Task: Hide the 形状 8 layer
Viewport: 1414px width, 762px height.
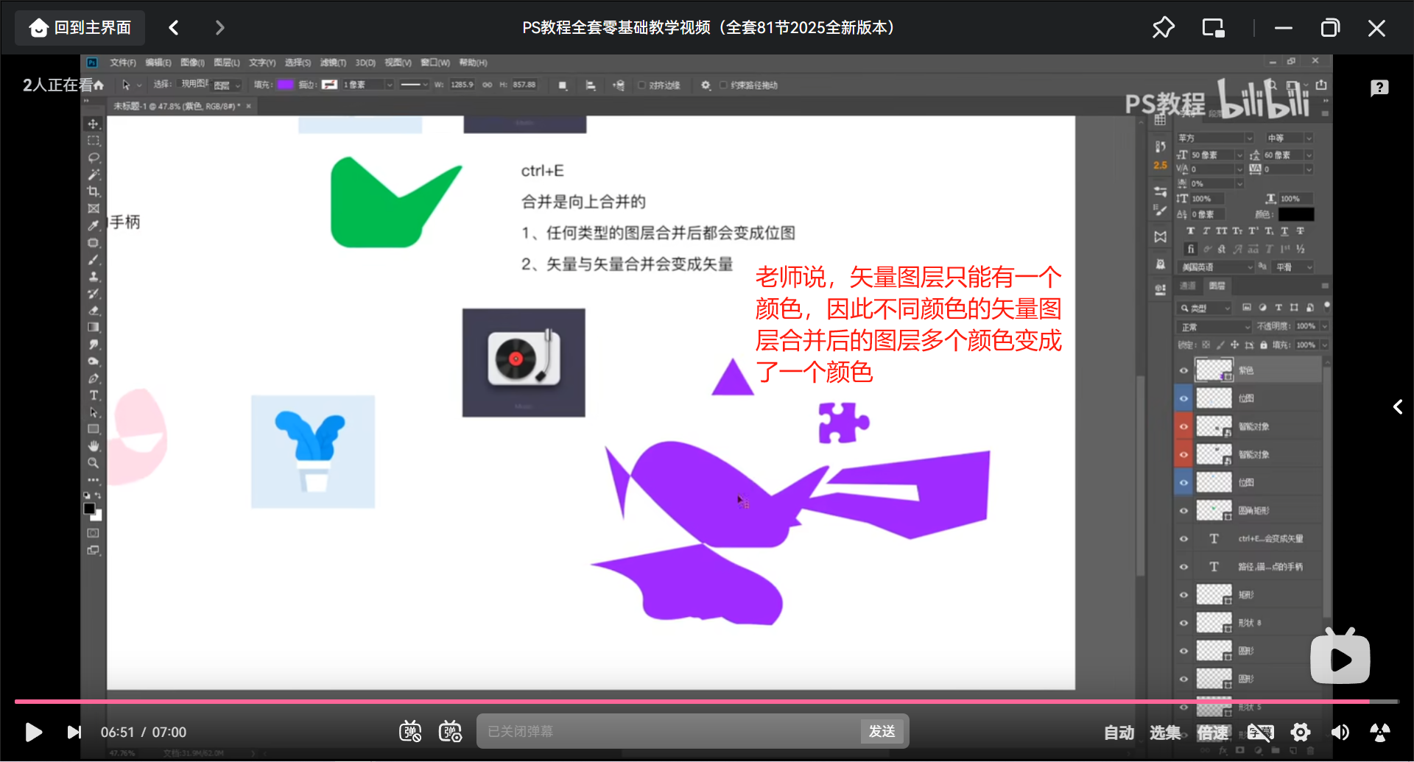Action: pos(1183,623)
